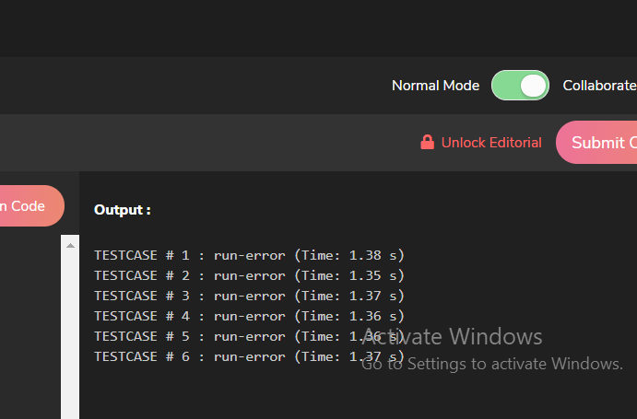
Task: Select the TESTCASE # 3 run-error line
Action: [249, 296]
